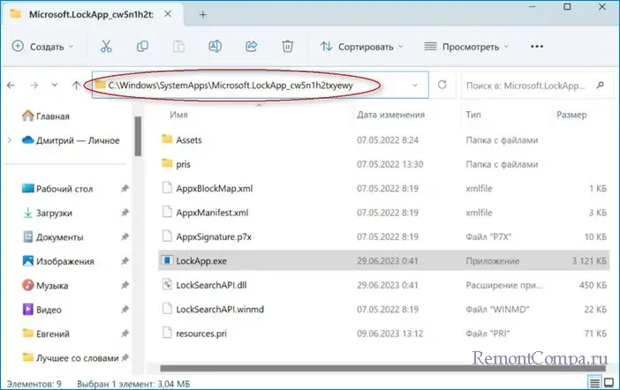Refresh the current folder view
This screenshot has width=620, height=390.
pos(442,85)
